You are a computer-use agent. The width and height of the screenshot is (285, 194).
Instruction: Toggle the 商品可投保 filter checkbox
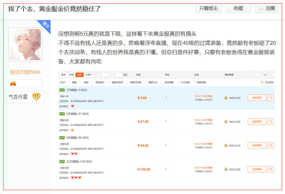128,82
